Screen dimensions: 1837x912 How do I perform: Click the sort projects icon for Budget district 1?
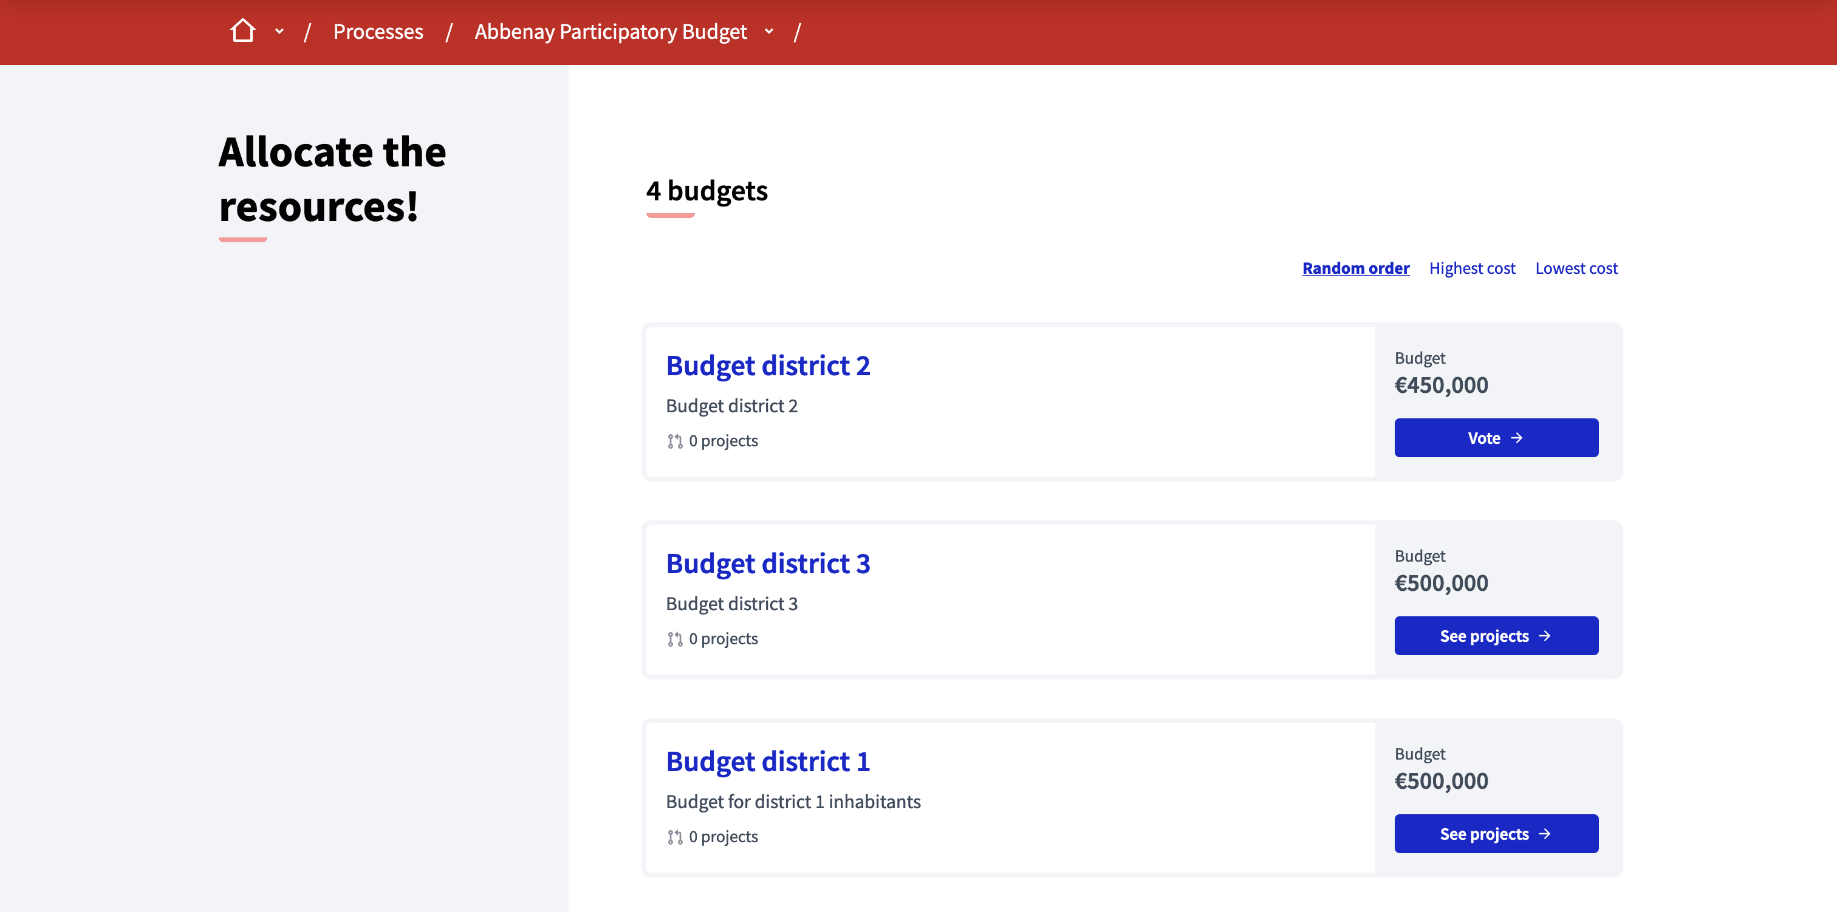(674, 836)
